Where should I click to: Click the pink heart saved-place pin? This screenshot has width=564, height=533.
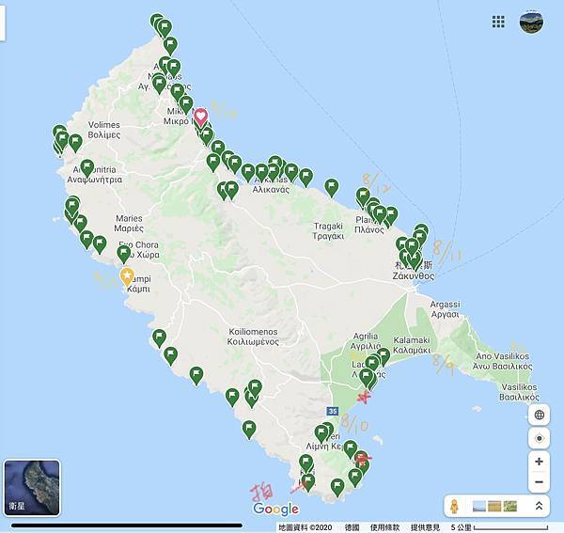pos(200,118)
